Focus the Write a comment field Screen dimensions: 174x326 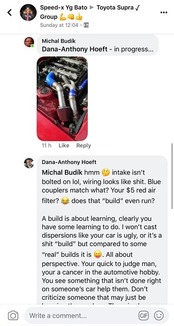pos(81,316)
